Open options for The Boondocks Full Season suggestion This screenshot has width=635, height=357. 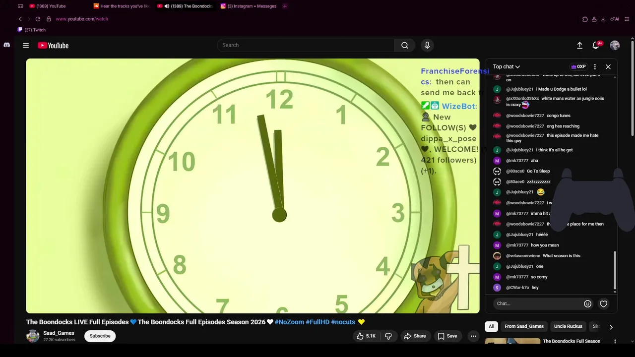click(615, 342)
